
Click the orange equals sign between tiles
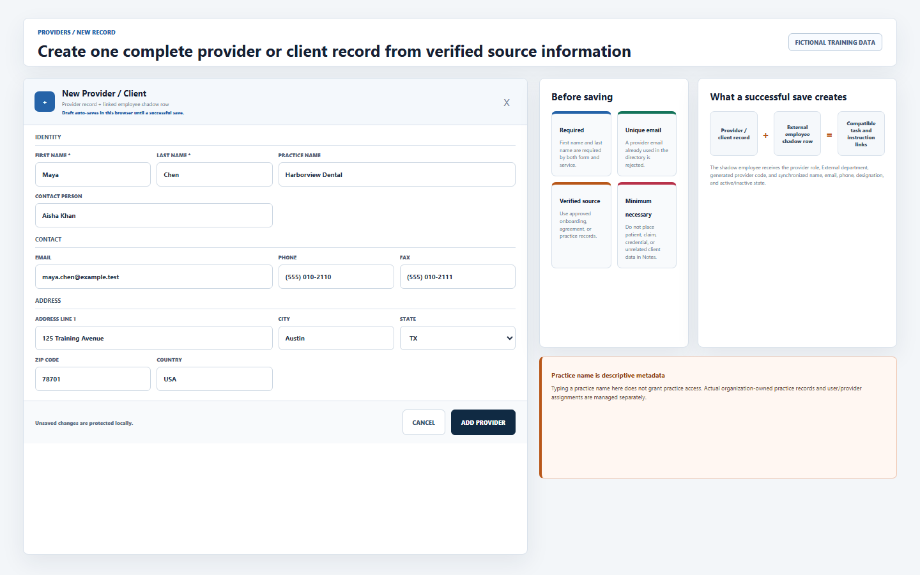tap(829, 135)
